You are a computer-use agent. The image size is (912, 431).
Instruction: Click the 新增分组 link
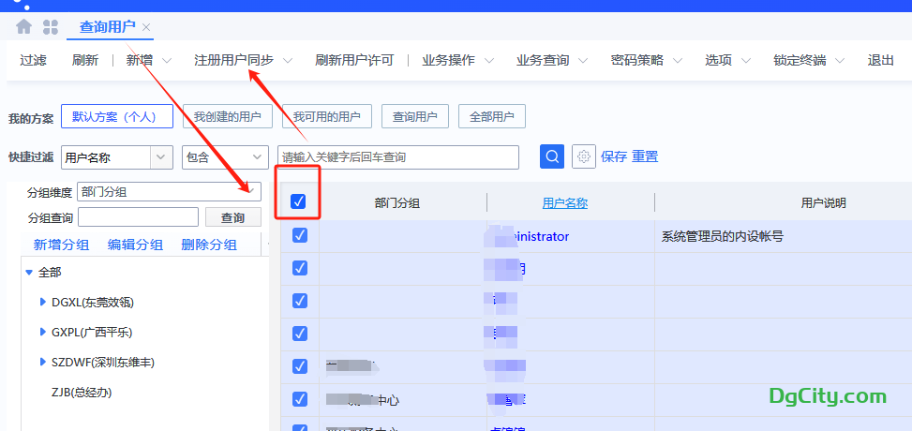tap(61, 245)
